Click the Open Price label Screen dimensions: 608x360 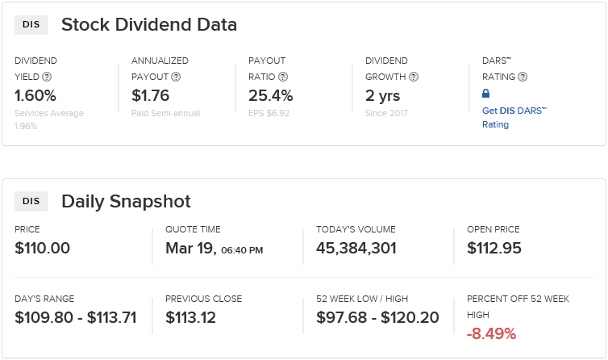pos(493,229)
